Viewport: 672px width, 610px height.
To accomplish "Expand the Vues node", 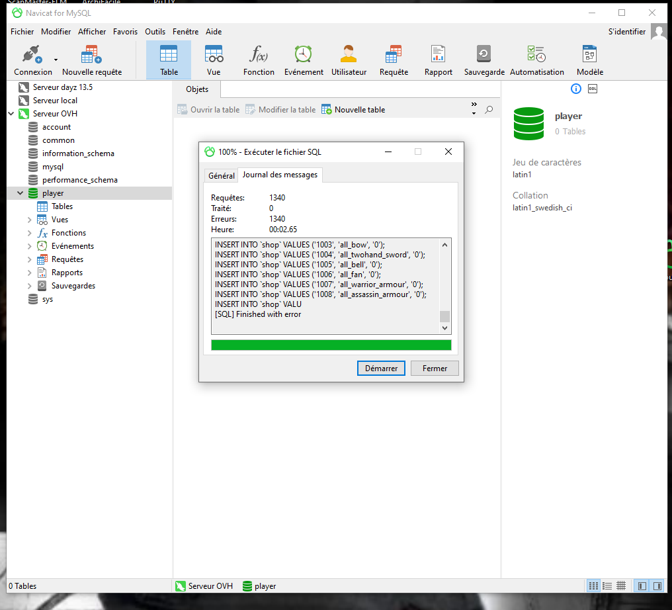I will (x=29, y=220).
